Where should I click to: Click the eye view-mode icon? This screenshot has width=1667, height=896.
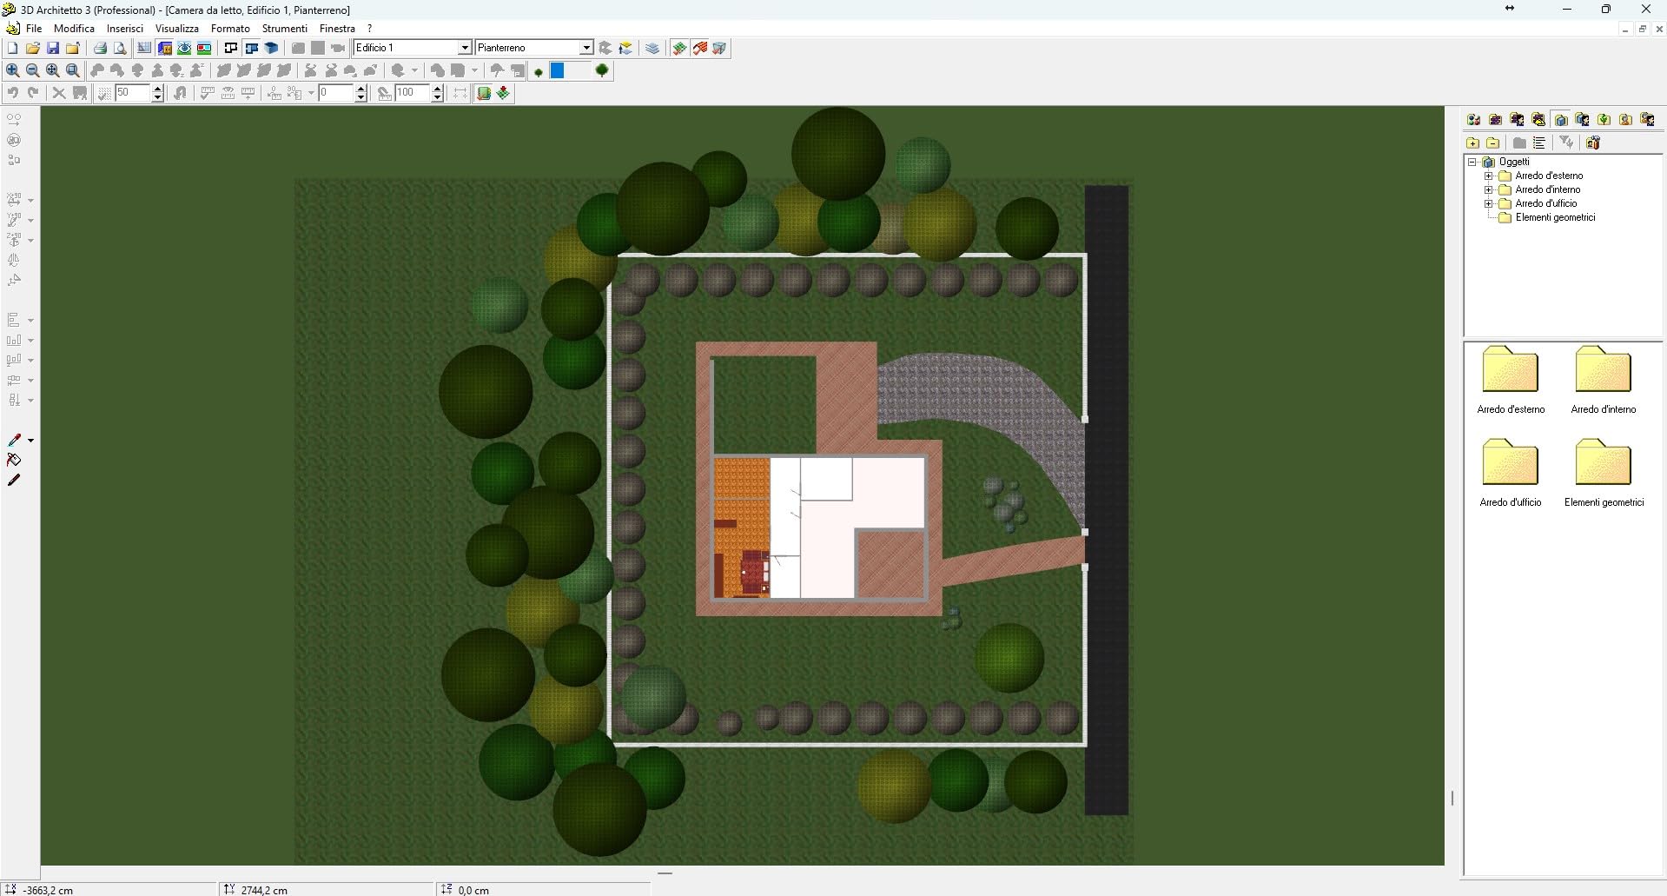pos(184,49)
